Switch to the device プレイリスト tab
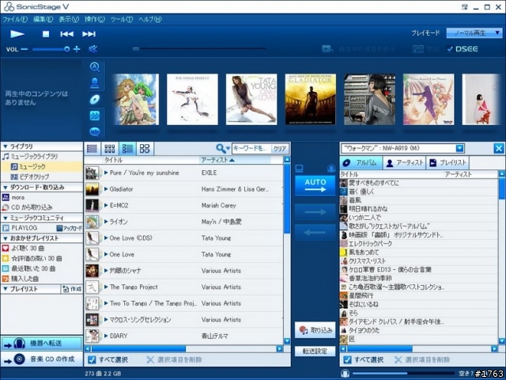This screenshot has height=380, width=506. coord(447,163)
